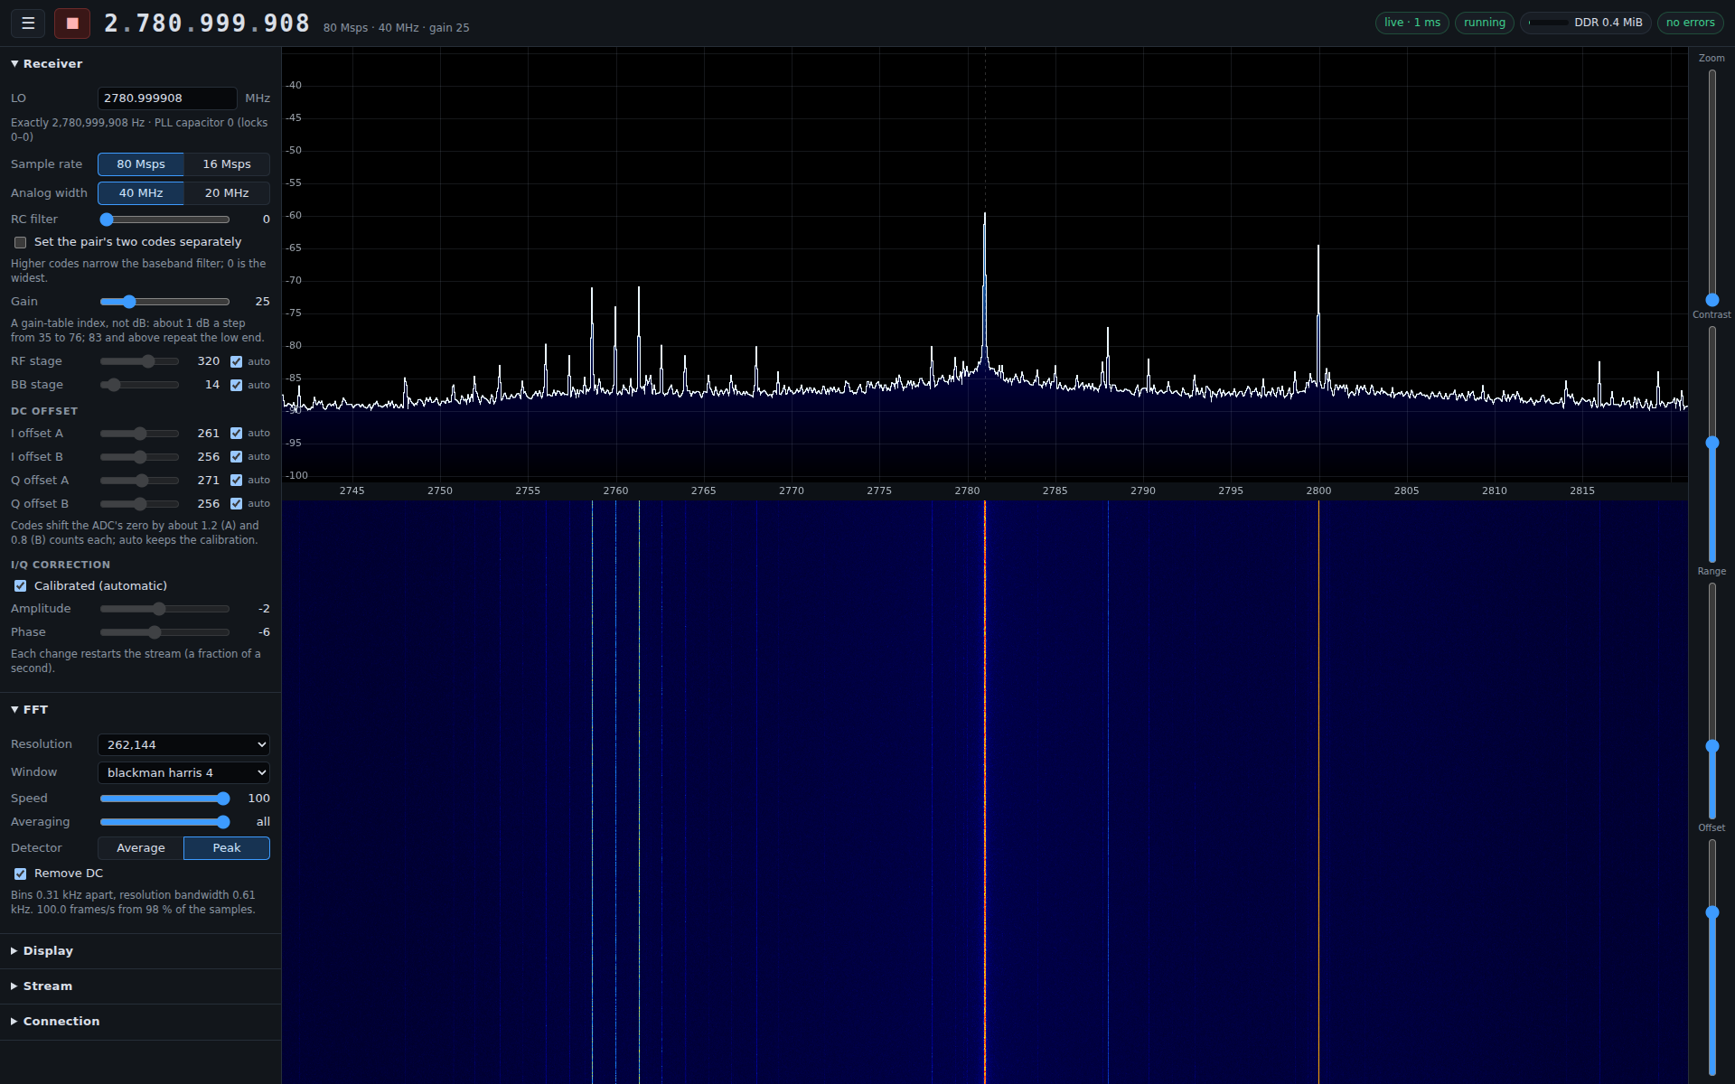
Task: Uncheck Calibrated (automatic) I/Q correction
Action: pyautogui.click(x=20, y=586)
